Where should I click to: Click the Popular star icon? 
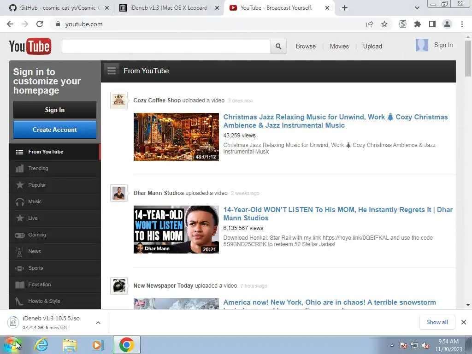click(x=20, y=185)
